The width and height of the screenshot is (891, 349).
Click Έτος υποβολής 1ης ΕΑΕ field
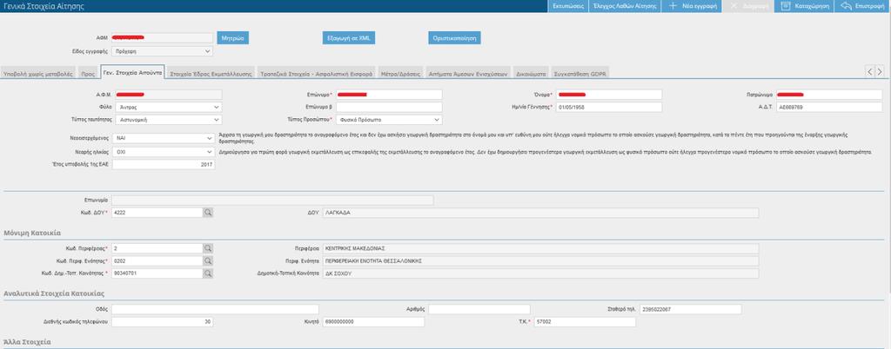[164, 164]
